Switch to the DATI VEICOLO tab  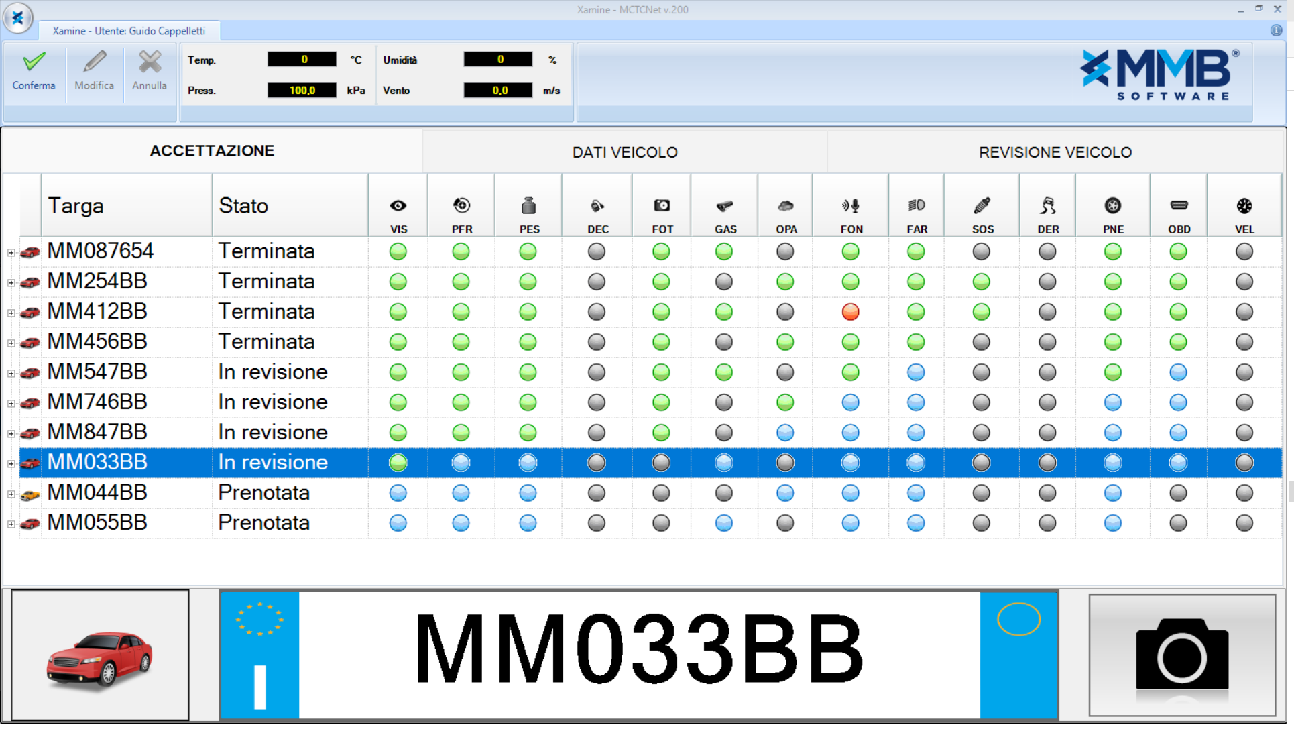pos(624,152)
